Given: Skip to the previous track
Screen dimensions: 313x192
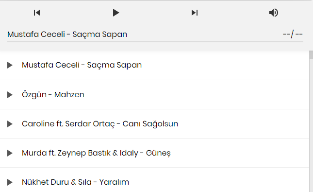Looking at the screenshot, I should (37, 13).
